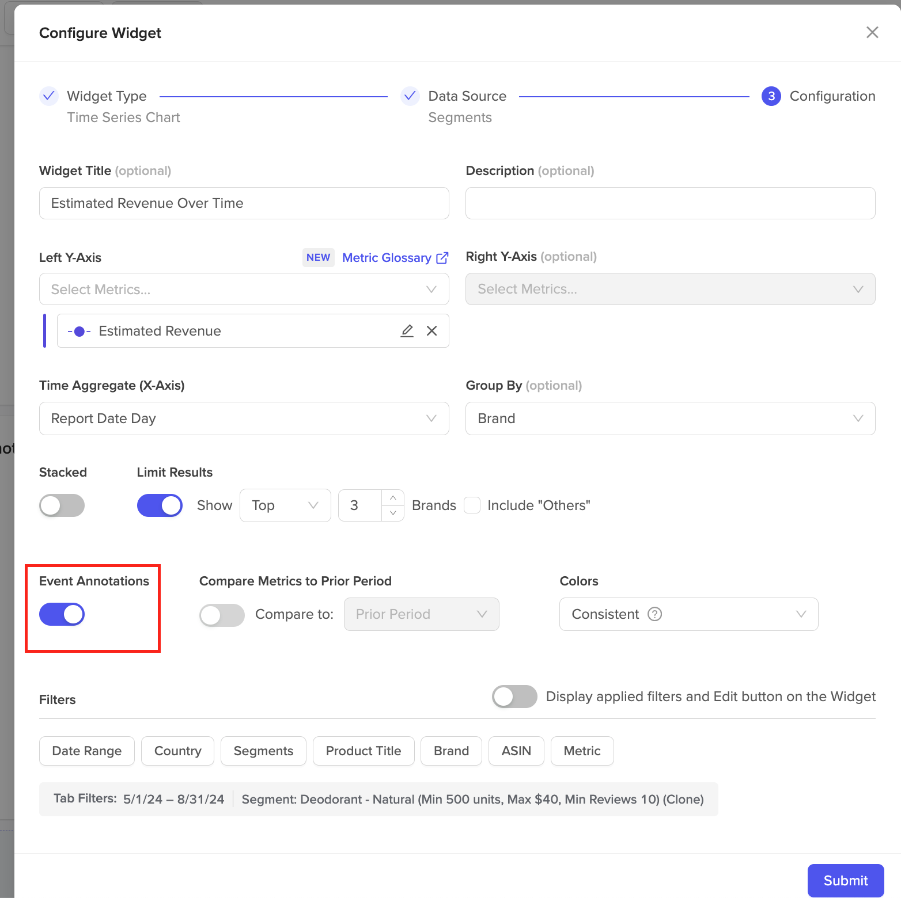Click the Date Range filter button
Image resolution: width=901 pixels, height=898 pixels.
(x=87, y=751)
